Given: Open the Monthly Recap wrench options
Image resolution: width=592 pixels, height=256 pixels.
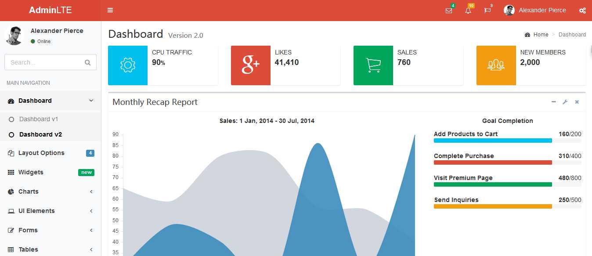Looking at the screenshot, I should pyautogui.click(x=565, y=102).
